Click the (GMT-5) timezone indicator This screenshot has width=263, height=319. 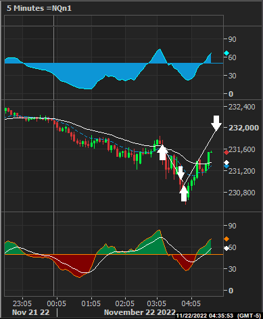tap(249, 316)
